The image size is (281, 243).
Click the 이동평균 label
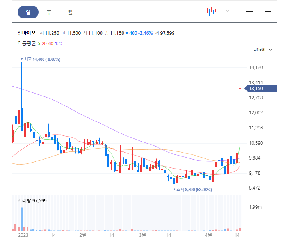[x=27, y=44]
